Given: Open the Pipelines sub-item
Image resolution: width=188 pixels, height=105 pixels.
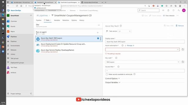Looking at the screenshot, I should coord(14,41).
